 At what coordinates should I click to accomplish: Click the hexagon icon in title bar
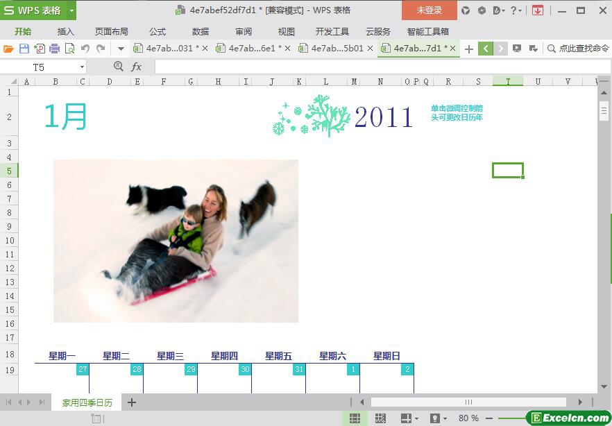[x=482, y=10]
